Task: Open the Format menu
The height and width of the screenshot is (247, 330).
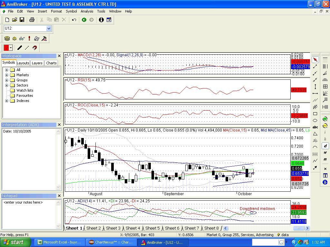Action: 56,11
